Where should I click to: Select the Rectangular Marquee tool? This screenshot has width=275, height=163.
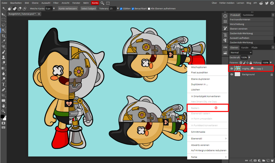click(3, 20)
